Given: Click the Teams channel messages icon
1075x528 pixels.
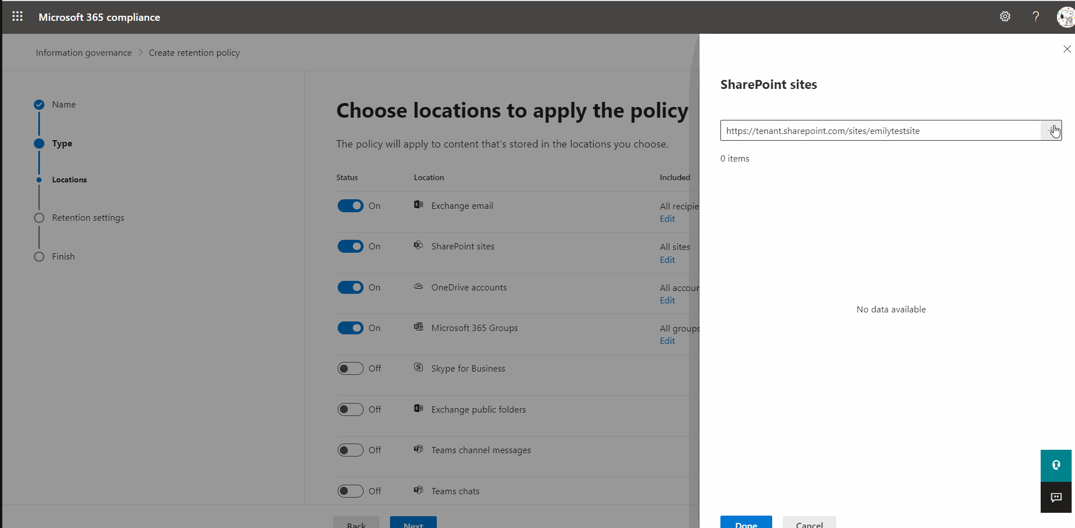Looking at the screenshot, I should point(418,449).
